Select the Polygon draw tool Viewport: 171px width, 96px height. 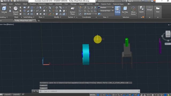click(37, 14)
